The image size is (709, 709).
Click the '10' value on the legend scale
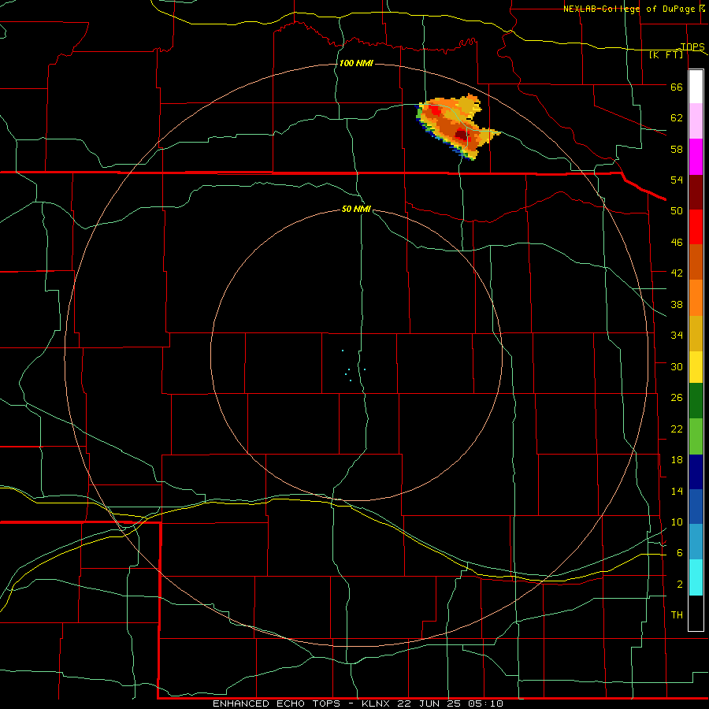pyautogui.click(x=677, y=522)
